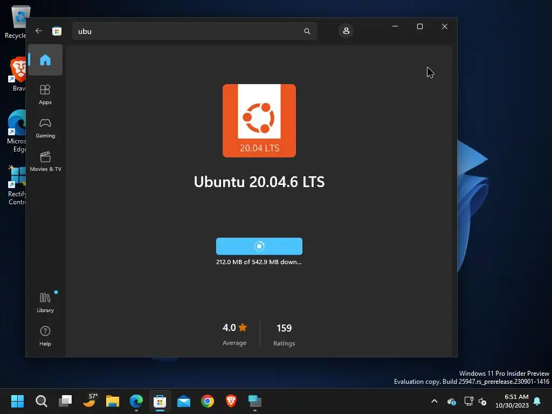Stop the Ubuntu download with pause button
Screen dimensions: 552x414
click(x=259, y=246)
